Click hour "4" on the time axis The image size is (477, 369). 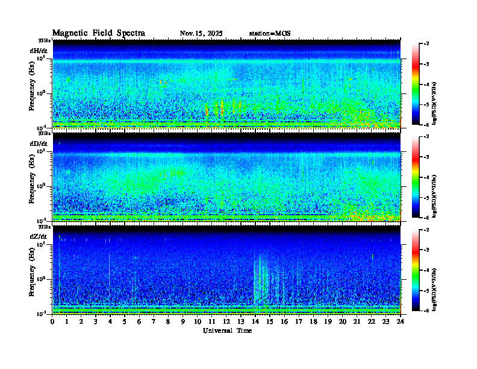click(110, 322)
